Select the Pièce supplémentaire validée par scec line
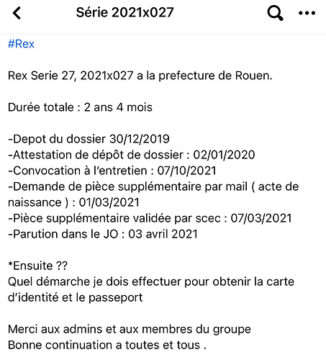This screenshot has height=360, width=326. tap(150, 218)
